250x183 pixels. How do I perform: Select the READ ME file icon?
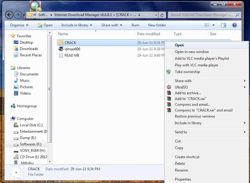tap(61, 55)
